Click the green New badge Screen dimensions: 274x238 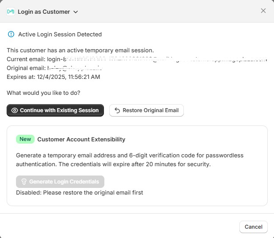tap(25, 139)
